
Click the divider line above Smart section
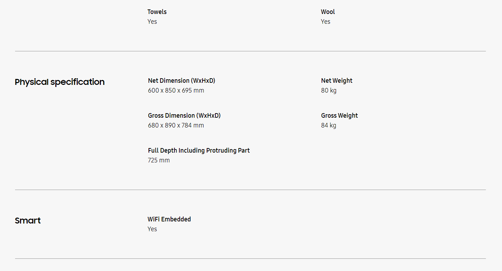[x=250, y=190]
